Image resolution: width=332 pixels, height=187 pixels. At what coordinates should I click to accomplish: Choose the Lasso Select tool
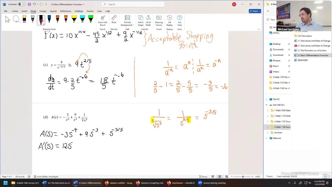pyautogui.click(x=16, y=19)
